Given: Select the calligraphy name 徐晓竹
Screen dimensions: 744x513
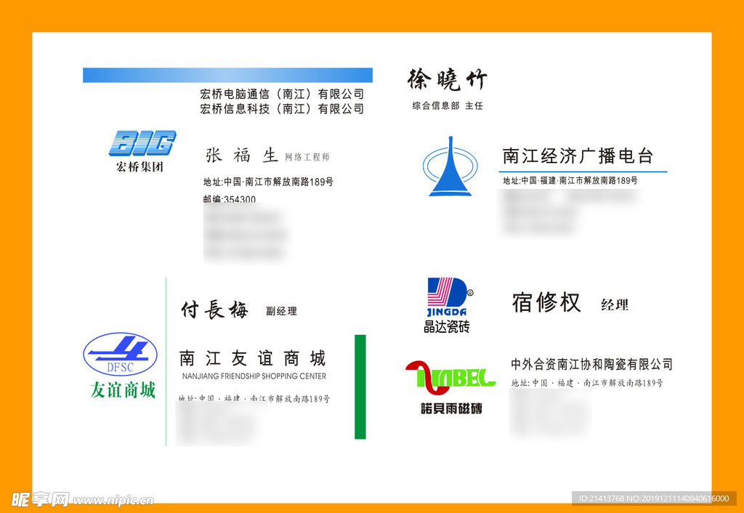Looking at the screenshot, I should coord(448,80).
